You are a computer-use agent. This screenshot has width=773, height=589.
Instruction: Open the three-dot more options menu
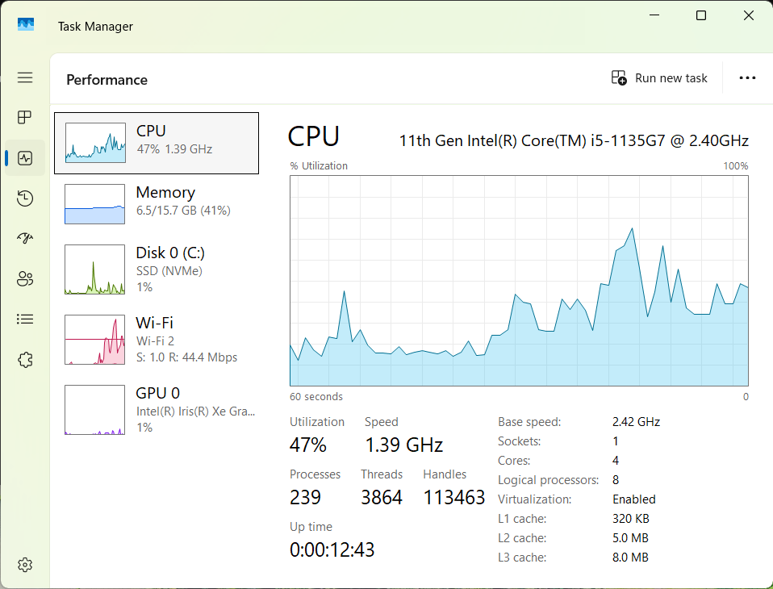pos(747,78)
